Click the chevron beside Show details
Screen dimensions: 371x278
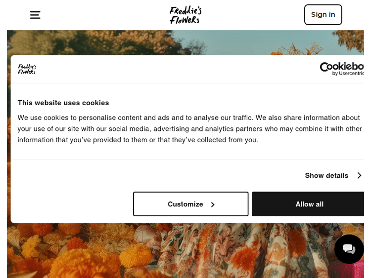click(359, 175)
